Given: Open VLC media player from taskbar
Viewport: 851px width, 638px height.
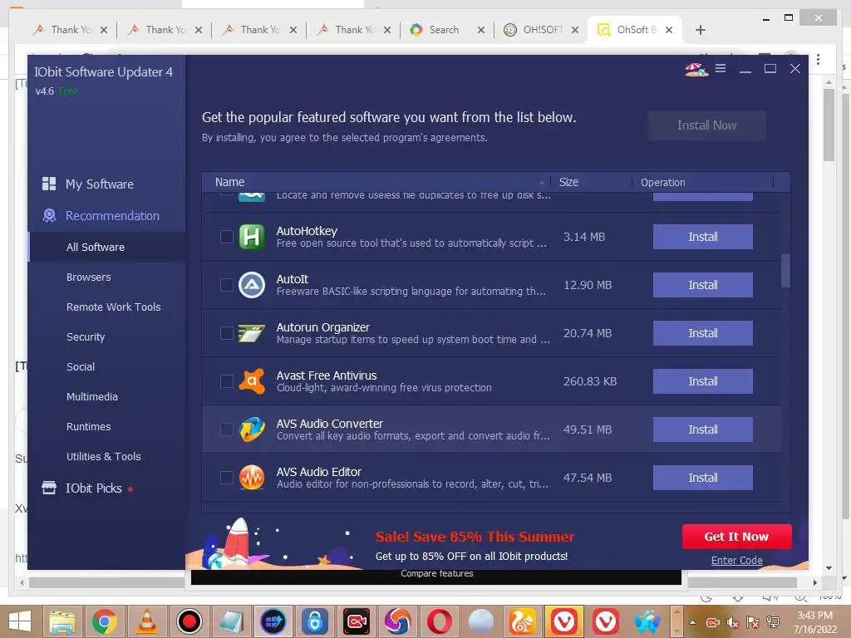Looking at the screenshot, I should [146, 621].
